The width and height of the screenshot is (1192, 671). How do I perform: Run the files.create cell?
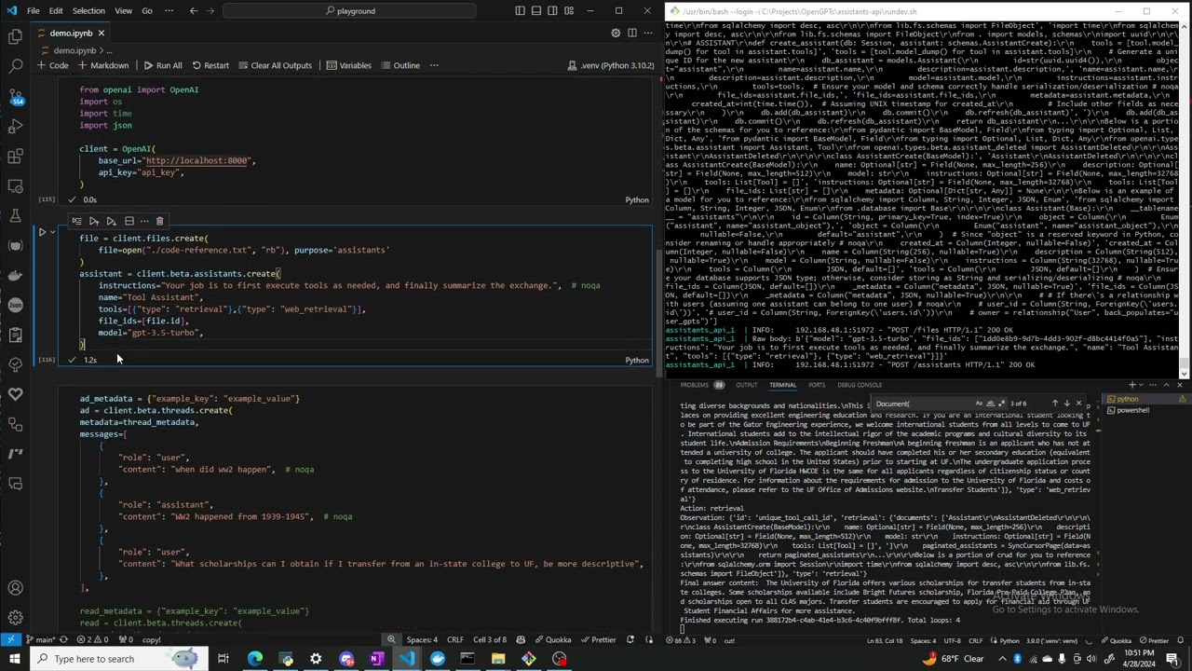coord(42,232)
